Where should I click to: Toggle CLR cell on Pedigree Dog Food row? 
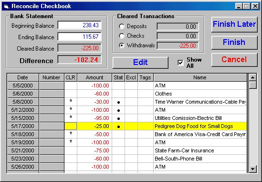(71, 126)
